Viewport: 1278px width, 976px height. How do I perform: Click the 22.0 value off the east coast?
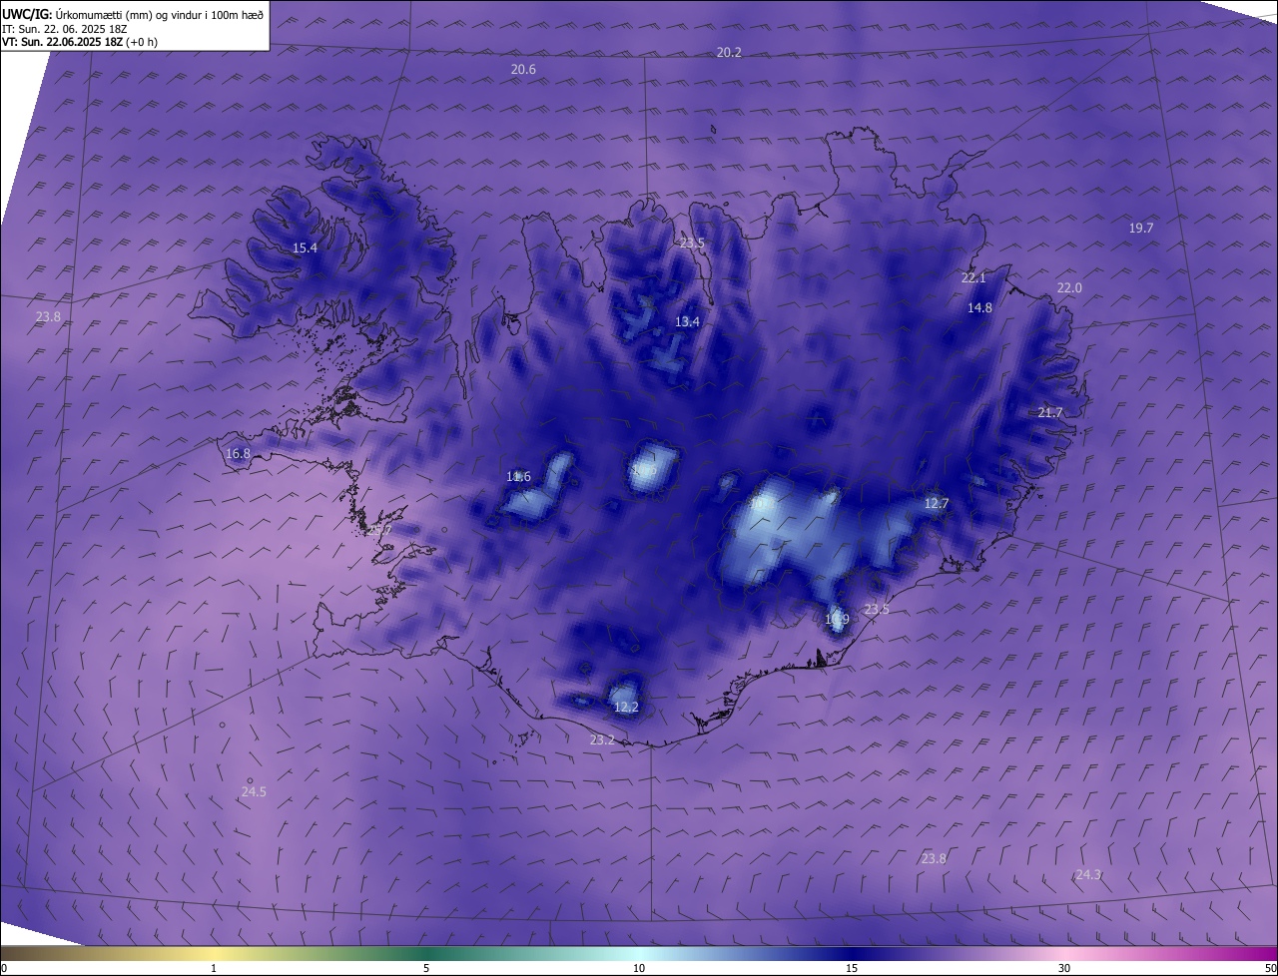pyautogui.click(x=1069, y=288)
